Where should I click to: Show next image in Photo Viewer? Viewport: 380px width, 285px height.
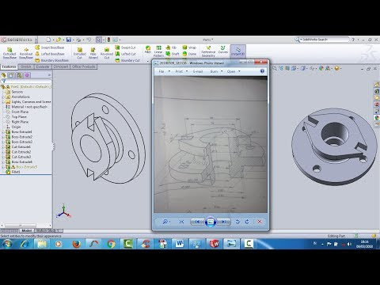pyautogui.click(x=224, y=222)
